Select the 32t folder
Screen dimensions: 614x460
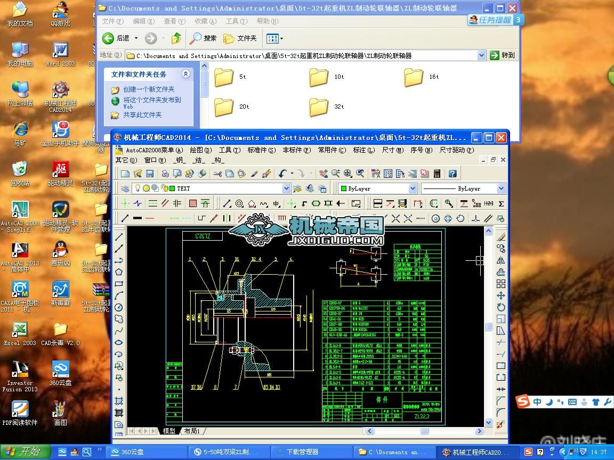tap(327, 107)
